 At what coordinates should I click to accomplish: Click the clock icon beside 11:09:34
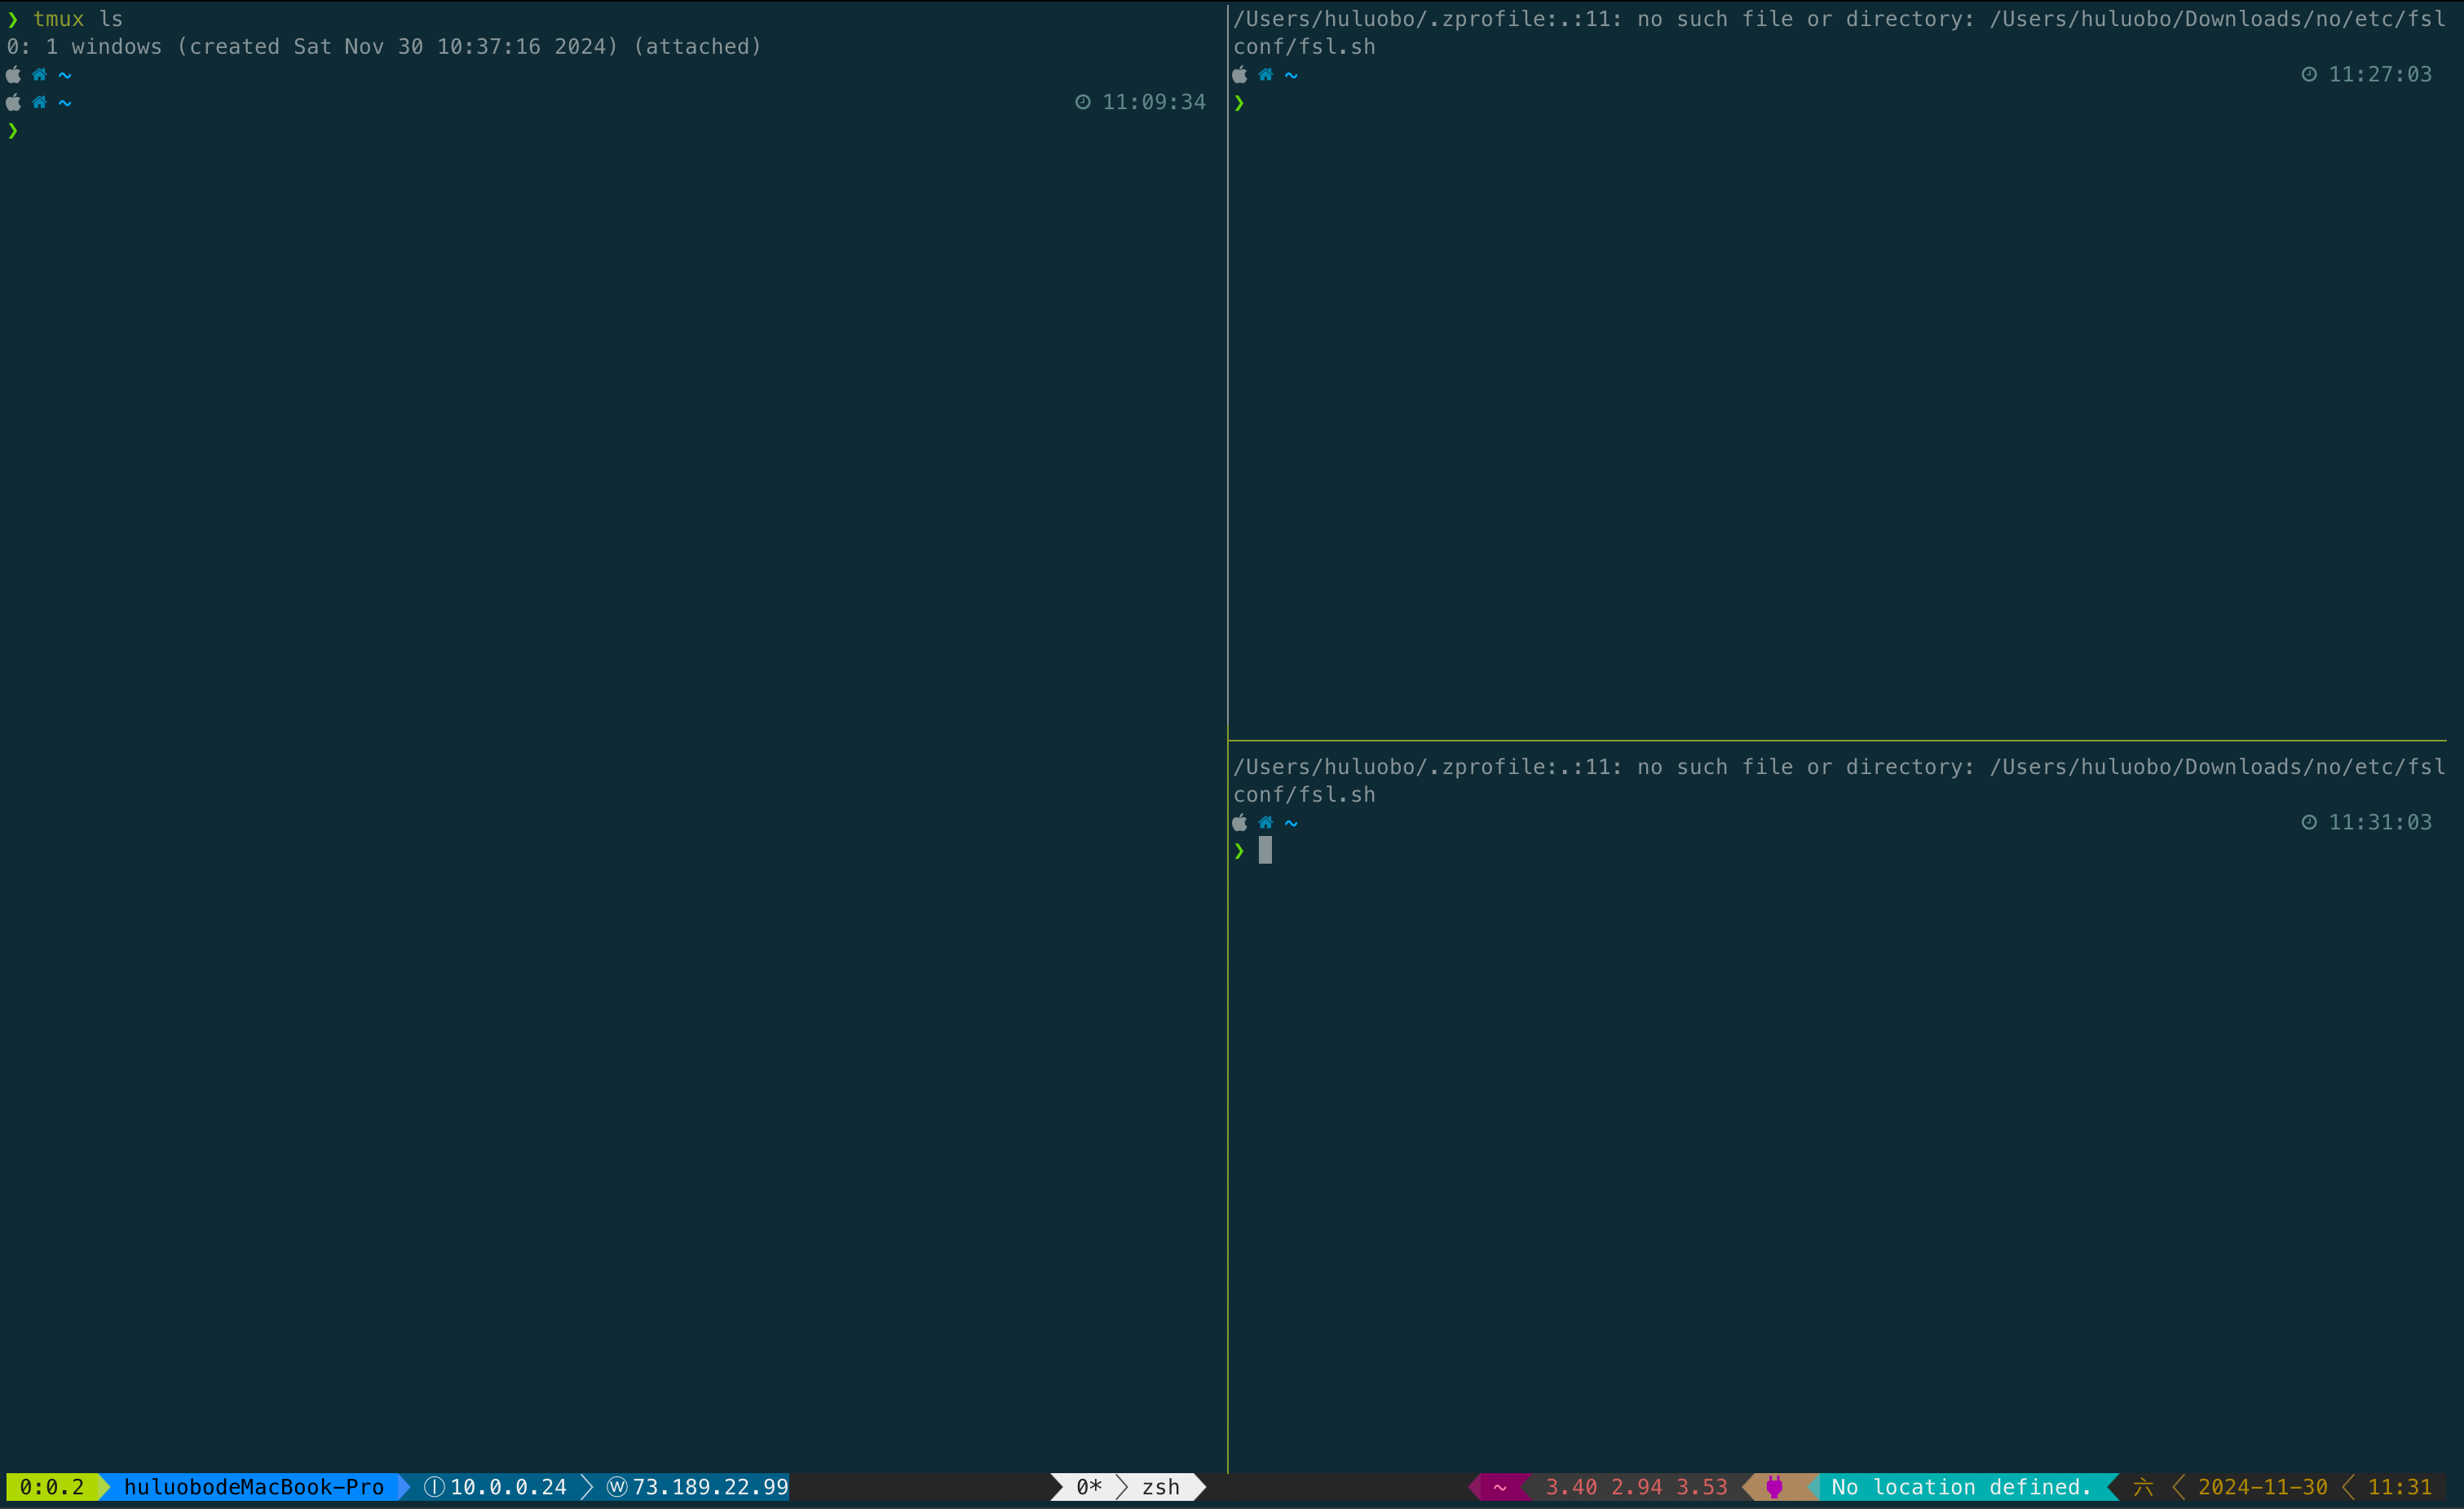tap(1082, 102)
